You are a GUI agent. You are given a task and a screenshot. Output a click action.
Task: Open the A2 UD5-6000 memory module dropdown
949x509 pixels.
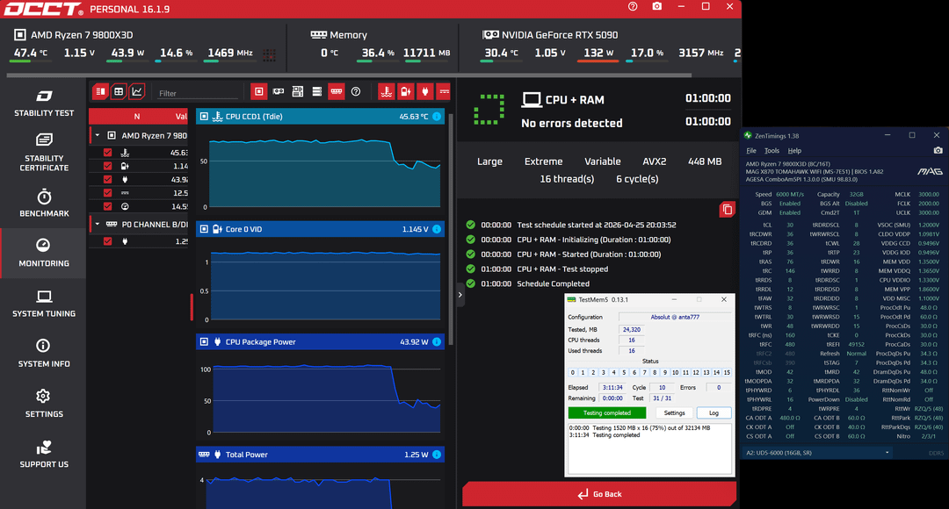tap(816, 453)
